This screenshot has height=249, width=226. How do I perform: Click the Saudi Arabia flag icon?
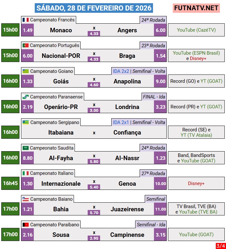(26, 148)
